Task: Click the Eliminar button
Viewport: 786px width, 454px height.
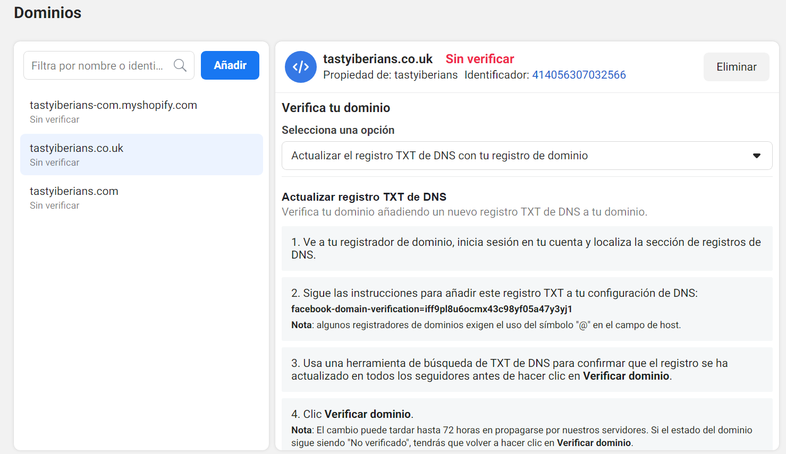Action: point(736,67)
